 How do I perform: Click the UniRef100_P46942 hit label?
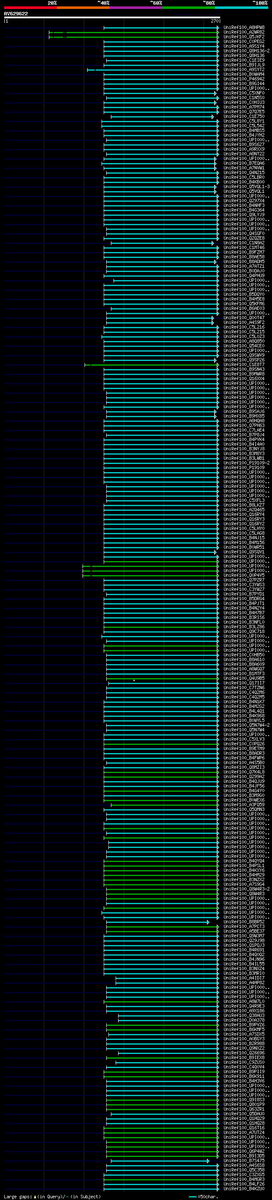(x=244, y=79)
